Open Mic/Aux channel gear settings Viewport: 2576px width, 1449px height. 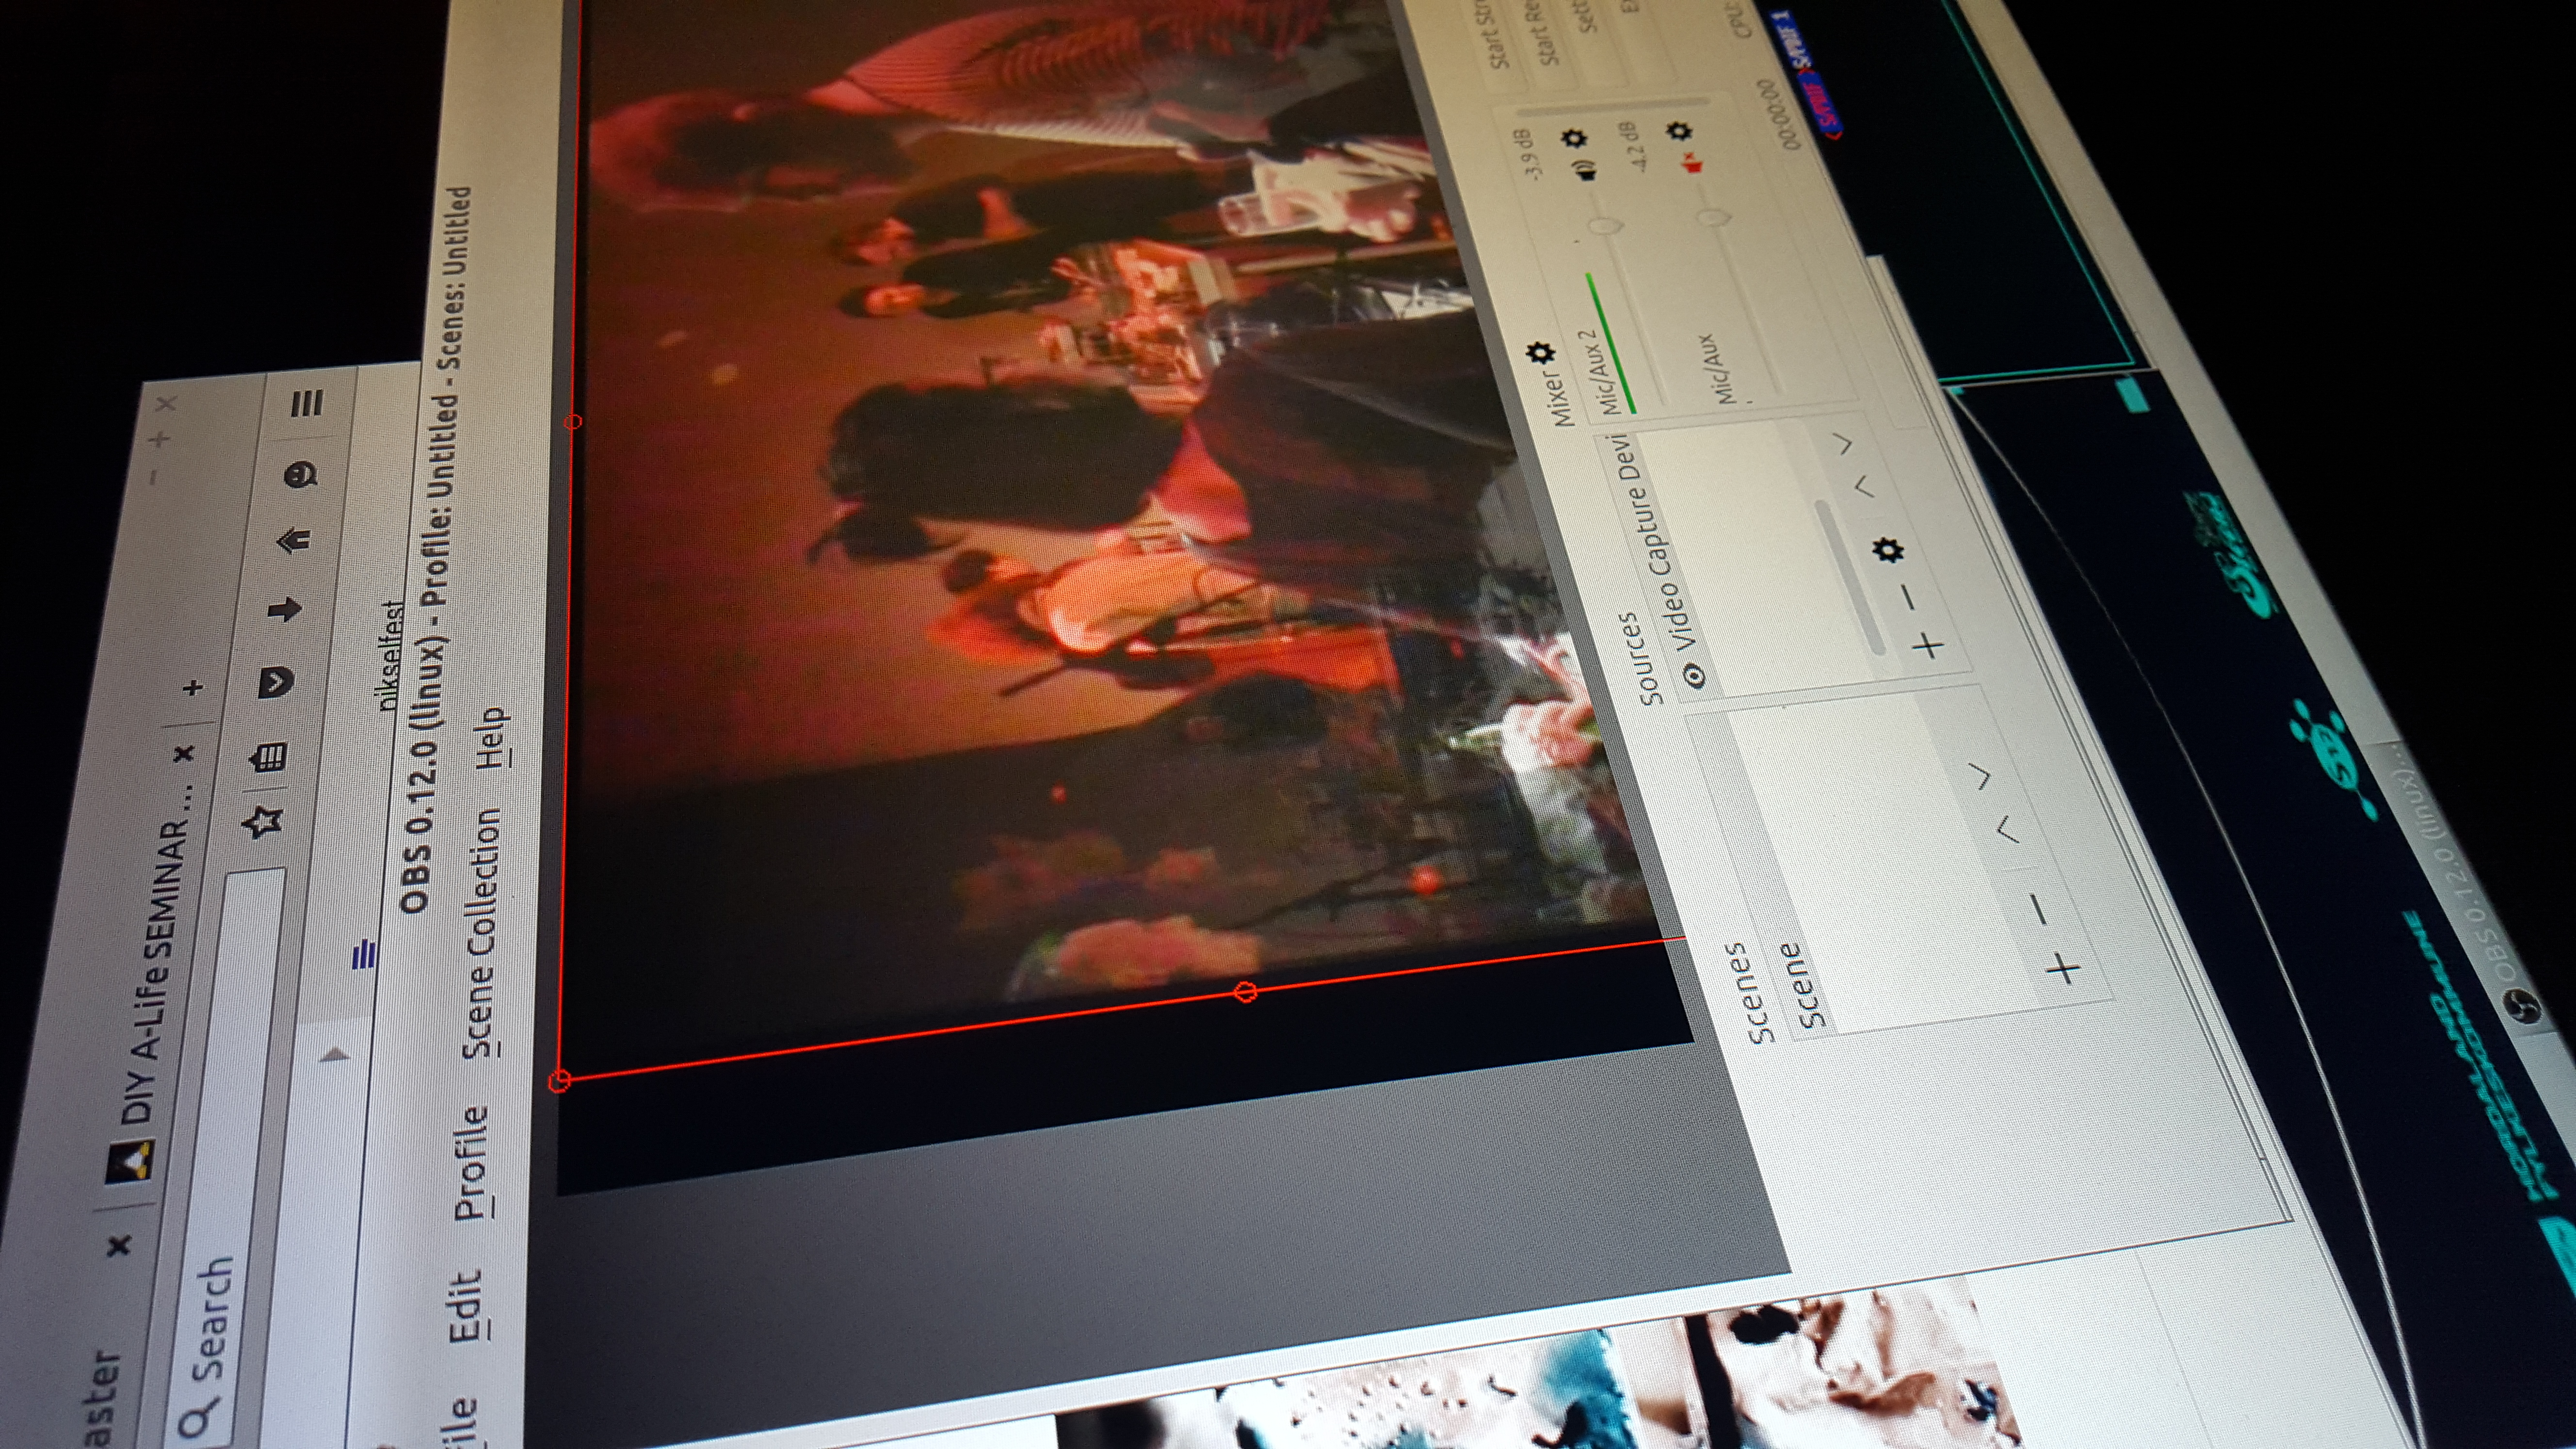pyautogui.click(x=1679, y=130)
